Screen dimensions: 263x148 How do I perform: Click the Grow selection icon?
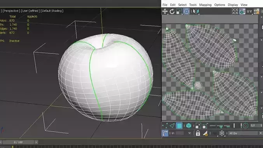click(198, 126)
